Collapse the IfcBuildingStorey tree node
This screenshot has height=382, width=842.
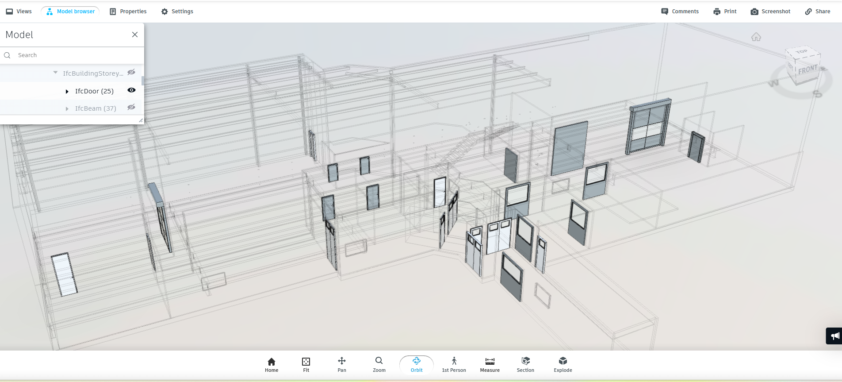[x=55, y=73]
